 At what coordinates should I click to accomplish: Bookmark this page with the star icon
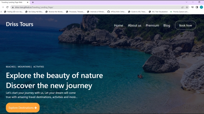(x=187, y=7)
